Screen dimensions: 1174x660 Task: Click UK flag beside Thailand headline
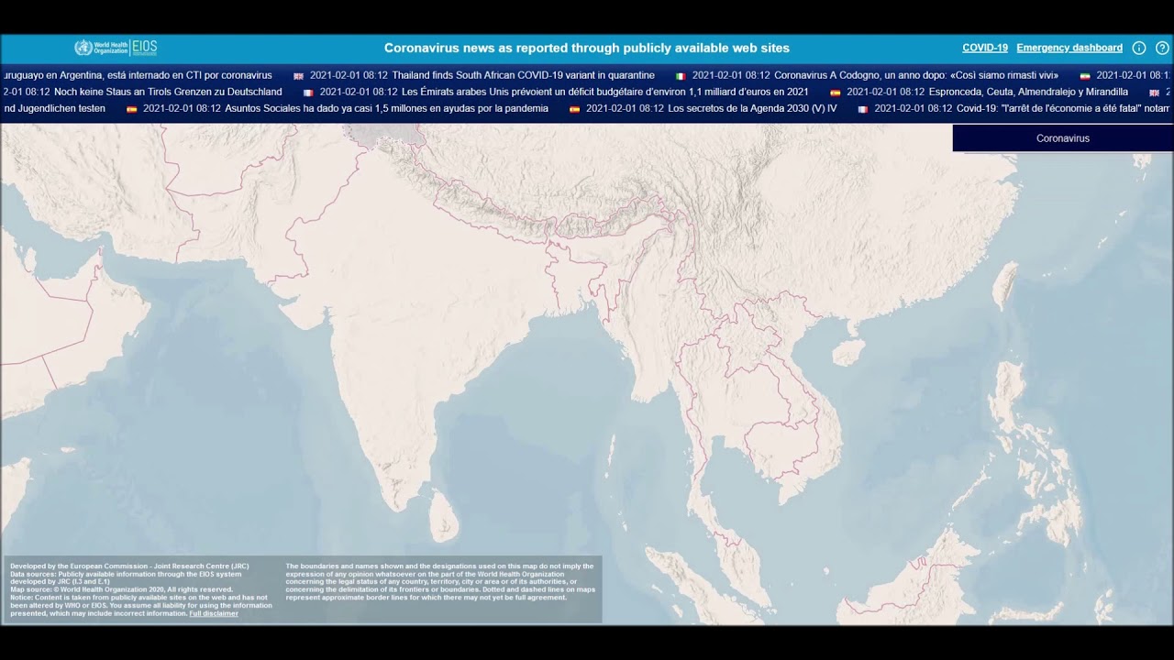coord(298,76)
